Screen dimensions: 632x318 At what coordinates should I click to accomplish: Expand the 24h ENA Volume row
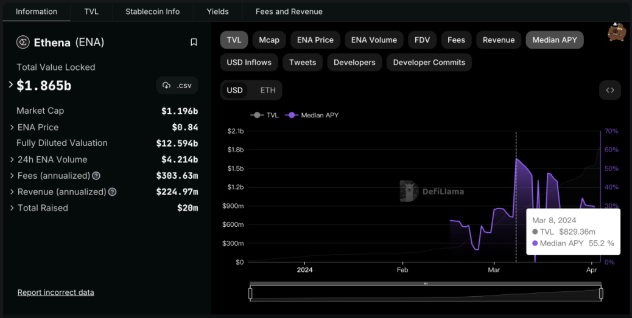[x=12, y=159]
